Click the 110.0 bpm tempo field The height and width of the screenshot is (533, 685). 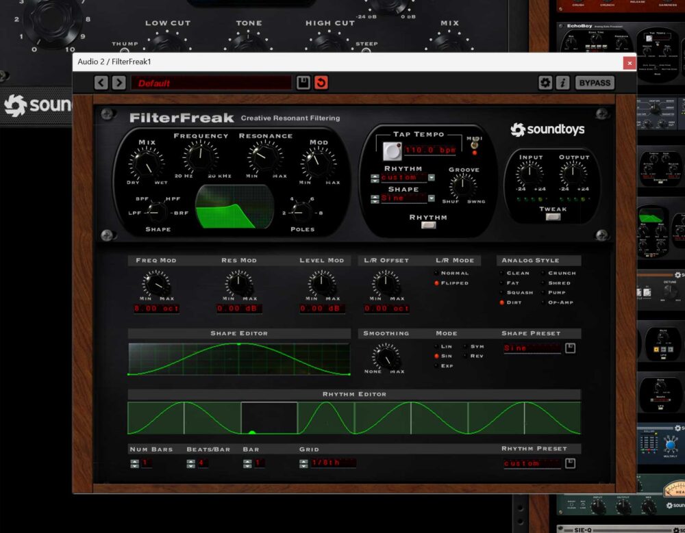click(430, 150)
